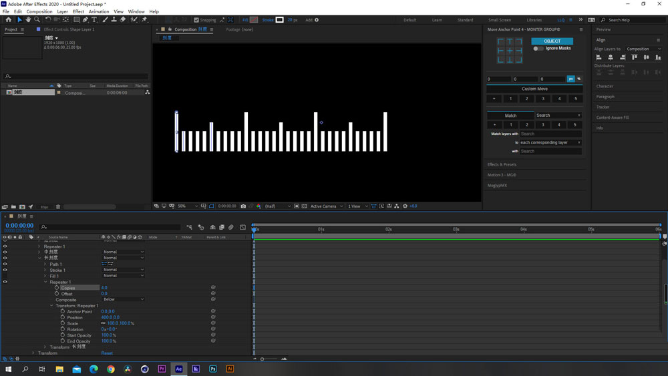Click the Custom Move button
This screenshot has height=376, width=668.
coord(534,89)
